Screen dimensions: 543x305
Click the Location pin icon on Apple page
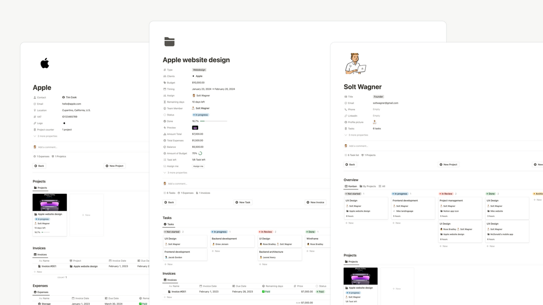click(35, 110)
